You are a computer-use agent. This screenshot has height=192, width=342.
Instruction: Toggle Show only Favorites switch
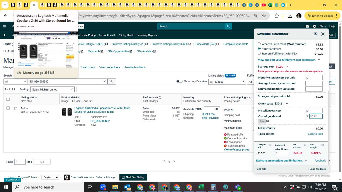(x=179, y=81)
